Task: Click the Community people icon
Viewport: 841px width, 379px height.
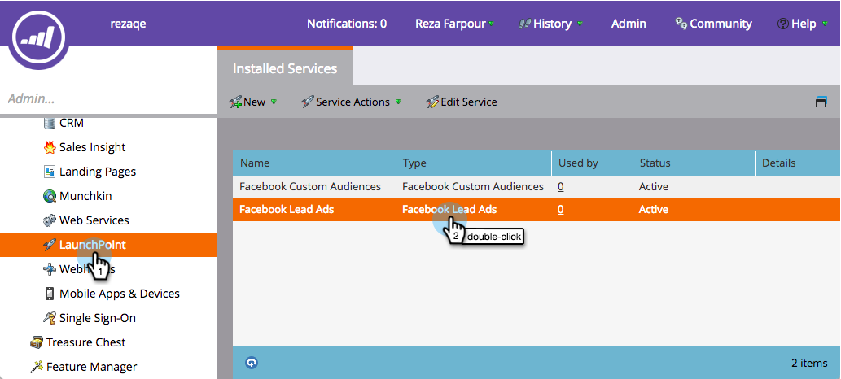Action: [681, 24]
